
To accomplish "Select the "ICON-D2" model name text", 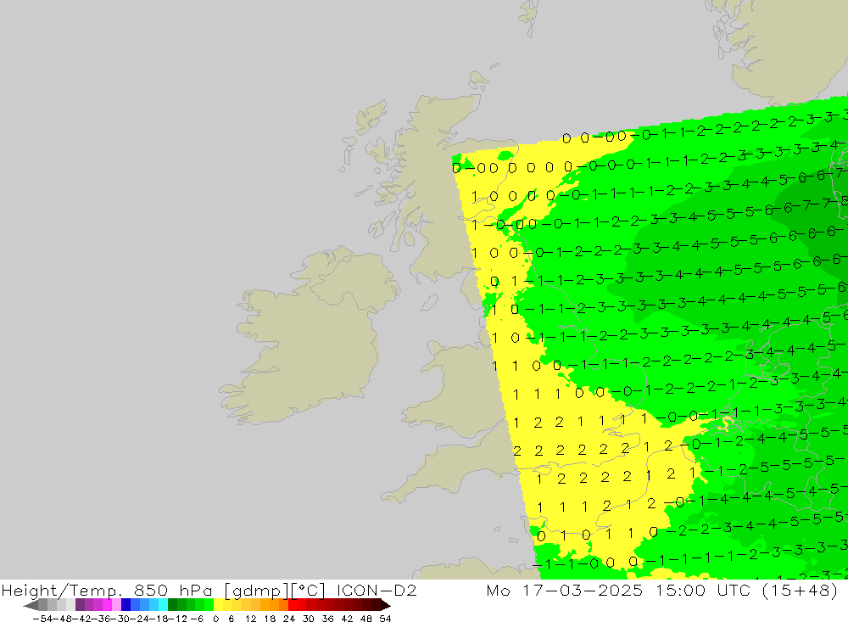I will point(377,590).
